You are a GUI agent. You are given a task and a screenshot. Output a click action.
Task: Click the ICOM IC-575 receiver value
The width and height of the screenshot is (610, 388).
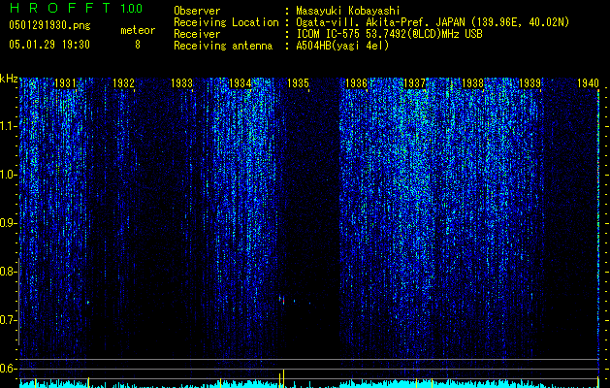390,34
